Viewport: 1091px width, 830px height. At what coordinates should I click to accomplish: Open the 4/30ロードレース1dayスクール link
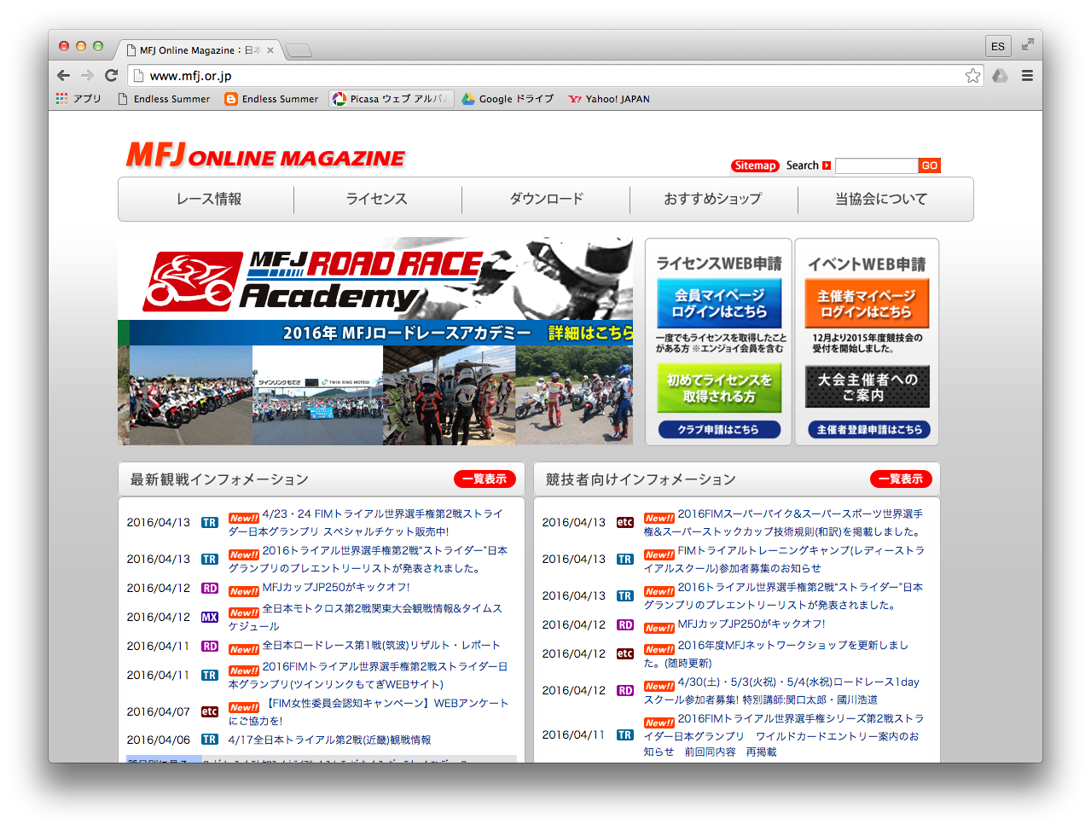[x=781, y=690]
